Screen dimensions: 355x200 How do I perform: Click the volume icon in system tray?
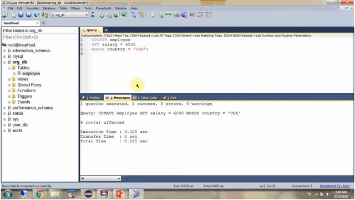coord(327,194)
